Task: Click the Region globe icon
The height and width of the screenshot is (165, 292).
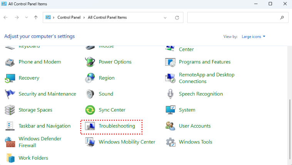Action: [90, 78]
